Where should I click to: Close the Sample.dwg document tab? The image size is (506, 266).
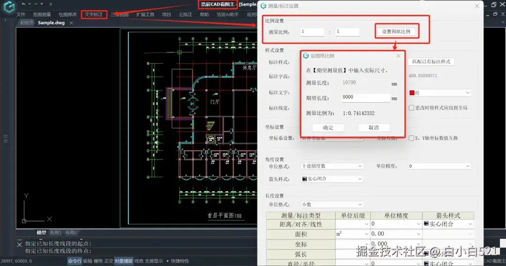(x=71, y=23)
